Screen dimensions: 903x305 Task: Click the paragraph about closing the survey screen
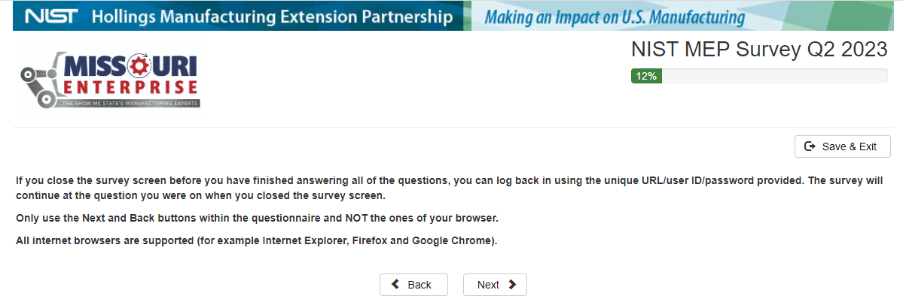pyautogui.click(x=449, y=189)
